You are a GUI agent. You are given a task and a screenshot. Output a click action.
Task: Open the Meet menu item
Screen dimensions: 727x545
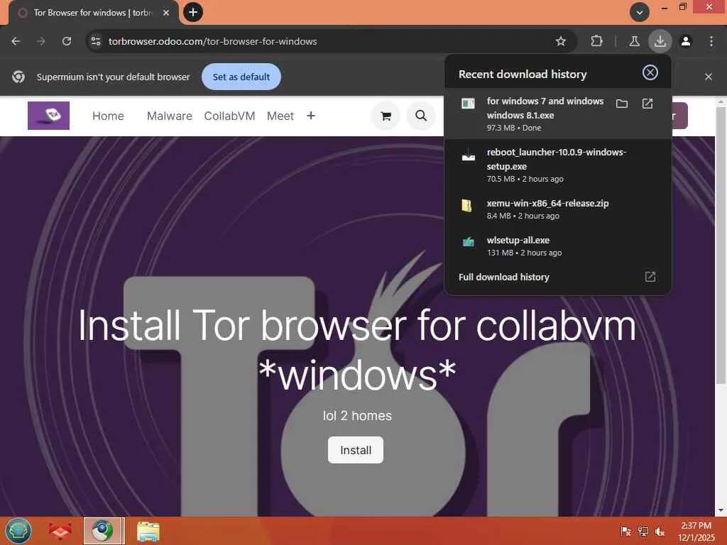(x=280, y=116)
